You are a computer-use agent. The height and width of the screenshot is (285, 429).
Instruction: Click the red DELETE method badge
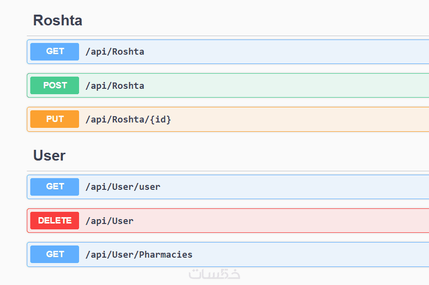pyautogui.click(x=55, y=221)
